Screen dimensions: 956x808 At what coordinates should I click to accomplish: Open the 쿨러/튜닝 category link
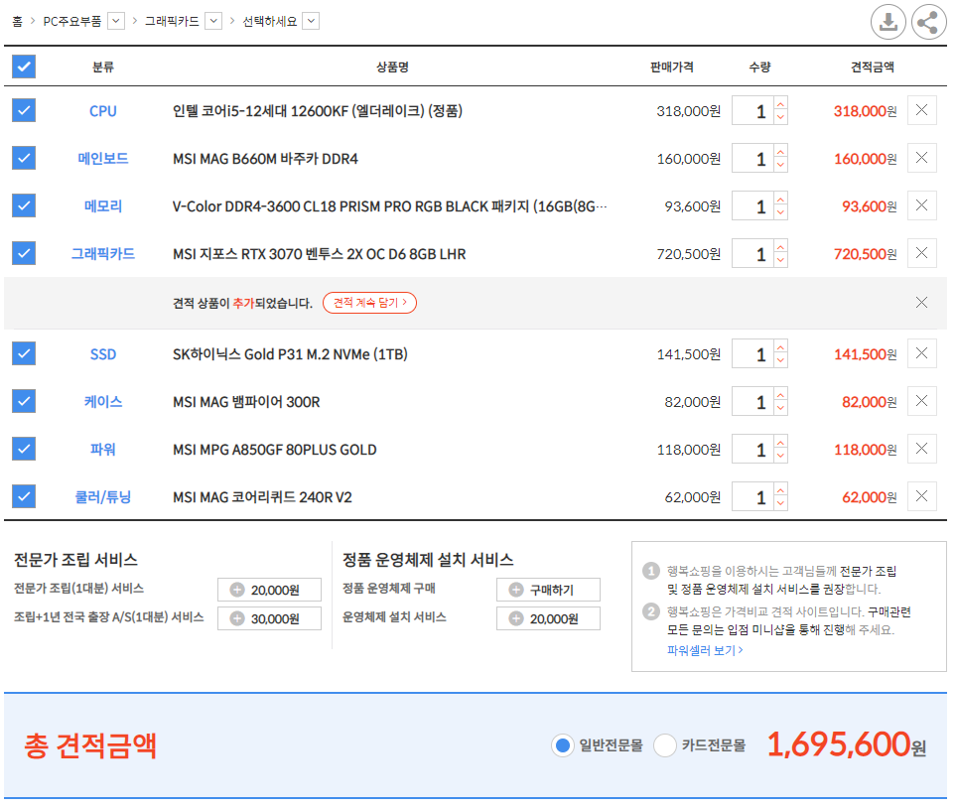103,497
